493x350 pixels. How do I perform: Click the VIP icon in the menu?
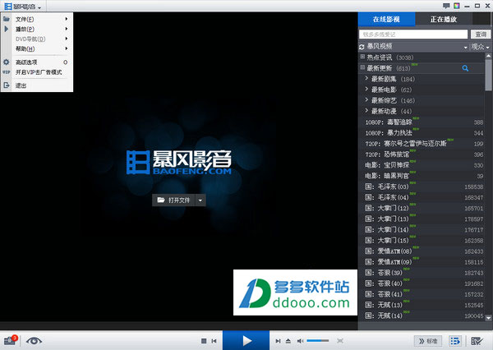click(7, 72)
